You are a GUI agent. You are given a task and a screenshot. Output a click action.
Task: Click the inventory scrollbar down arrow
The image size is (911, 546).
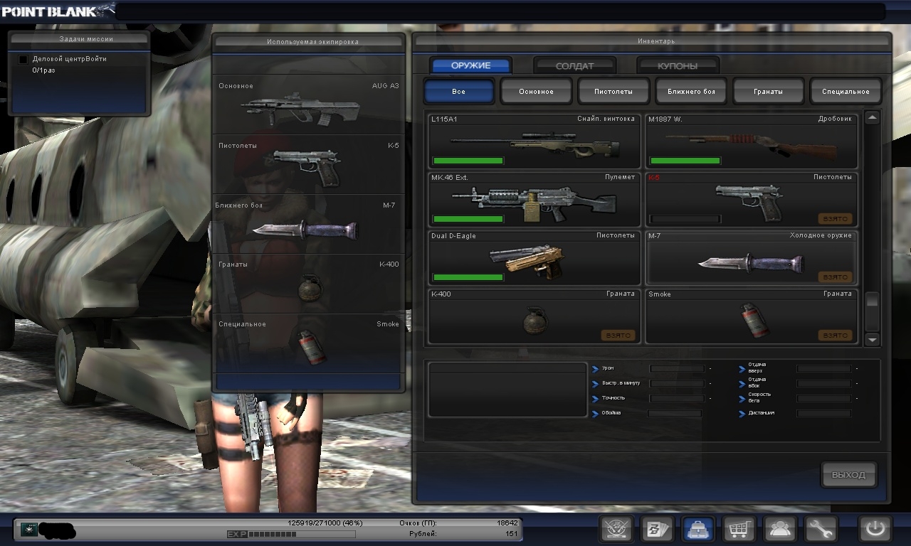pos(872,340)
